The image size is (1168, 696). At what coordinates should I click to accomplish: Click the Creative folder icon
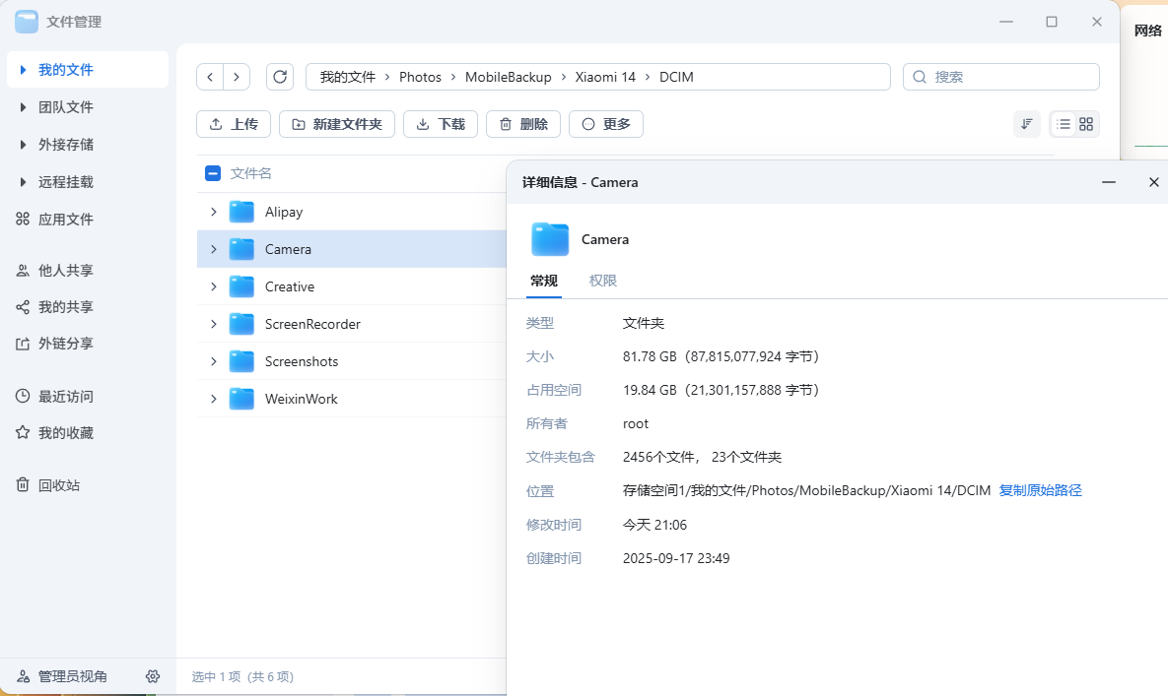pyautogui.click(x=241, y=286)
